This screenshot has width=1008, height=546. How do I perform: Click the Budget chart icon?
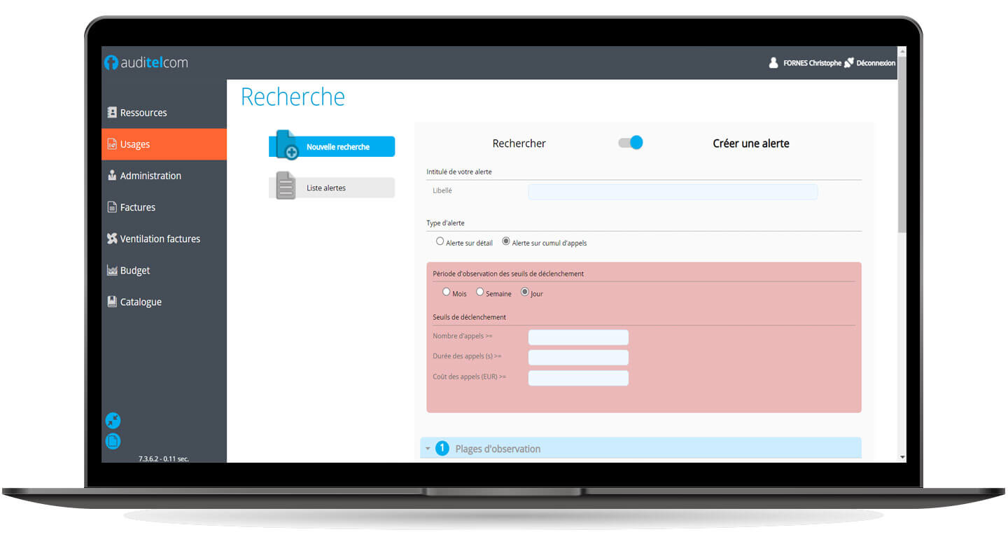pos(112,270)
